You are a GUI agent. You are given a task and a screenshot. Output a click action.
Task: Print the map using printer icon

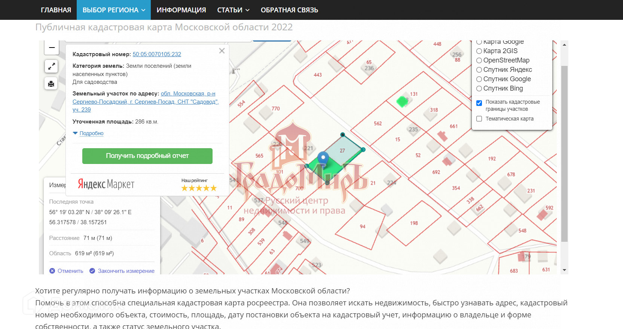(51, 83)
